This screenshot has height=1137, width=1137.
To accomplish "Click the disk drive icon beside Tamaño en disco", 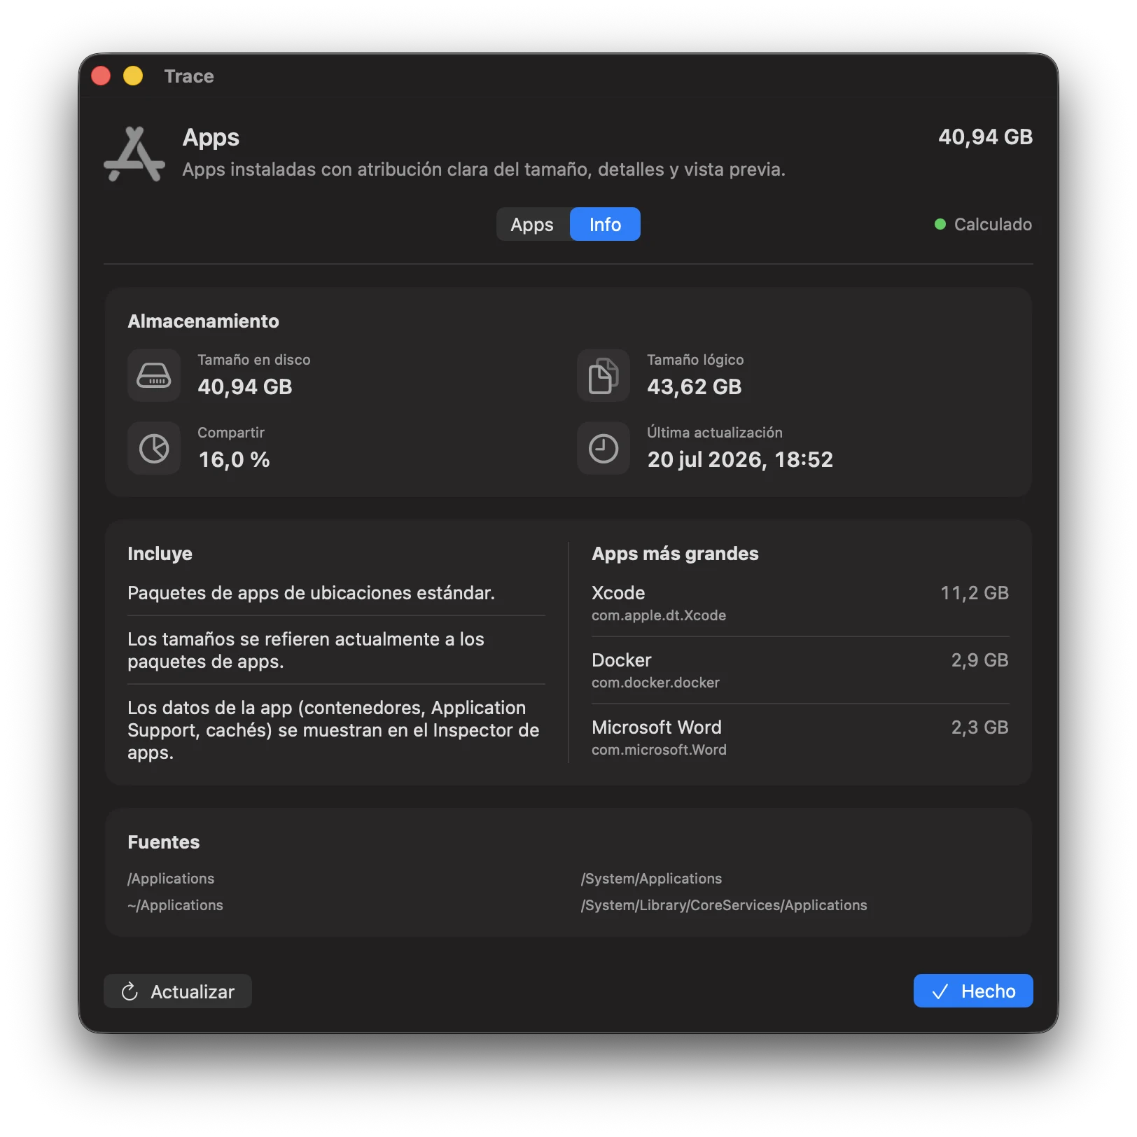I will (x=154, y=375).
